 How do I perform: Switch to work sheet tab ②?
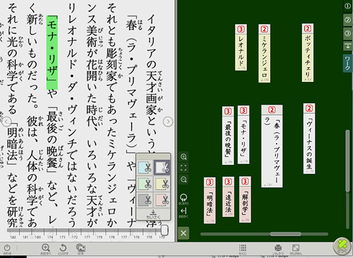(348, 20)
